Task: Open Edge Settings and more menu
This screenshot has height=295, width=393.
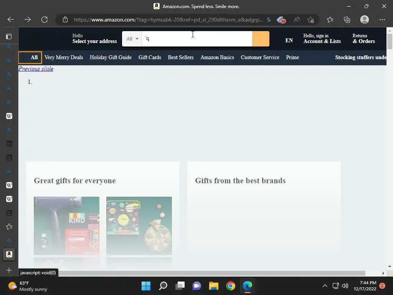Action: [x=382, y=20]
